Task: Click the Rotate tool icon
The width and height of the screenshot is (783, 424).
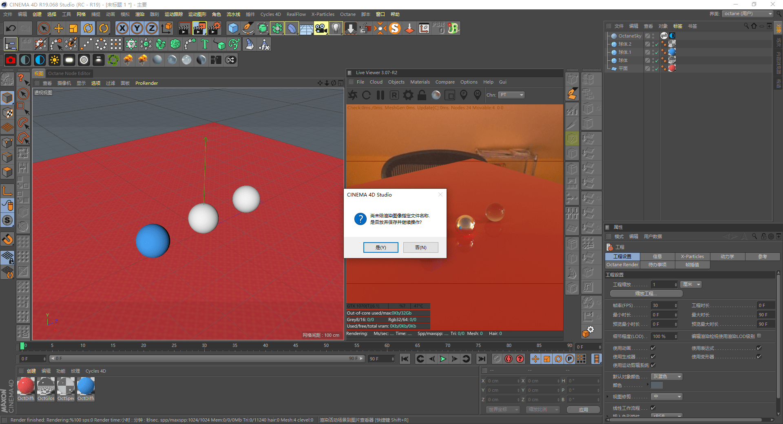Action: (x=88, y=28)
